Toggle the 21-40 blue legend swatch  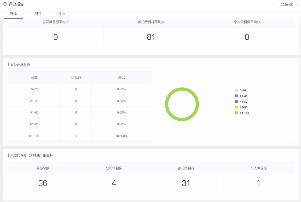[236, 96]
